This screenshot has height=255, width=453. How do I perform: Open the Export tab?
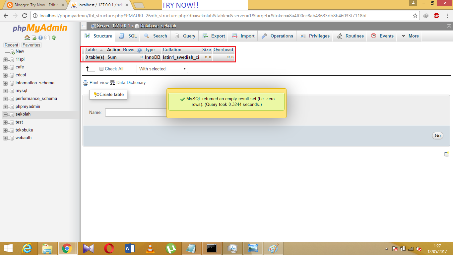(213, 36)
